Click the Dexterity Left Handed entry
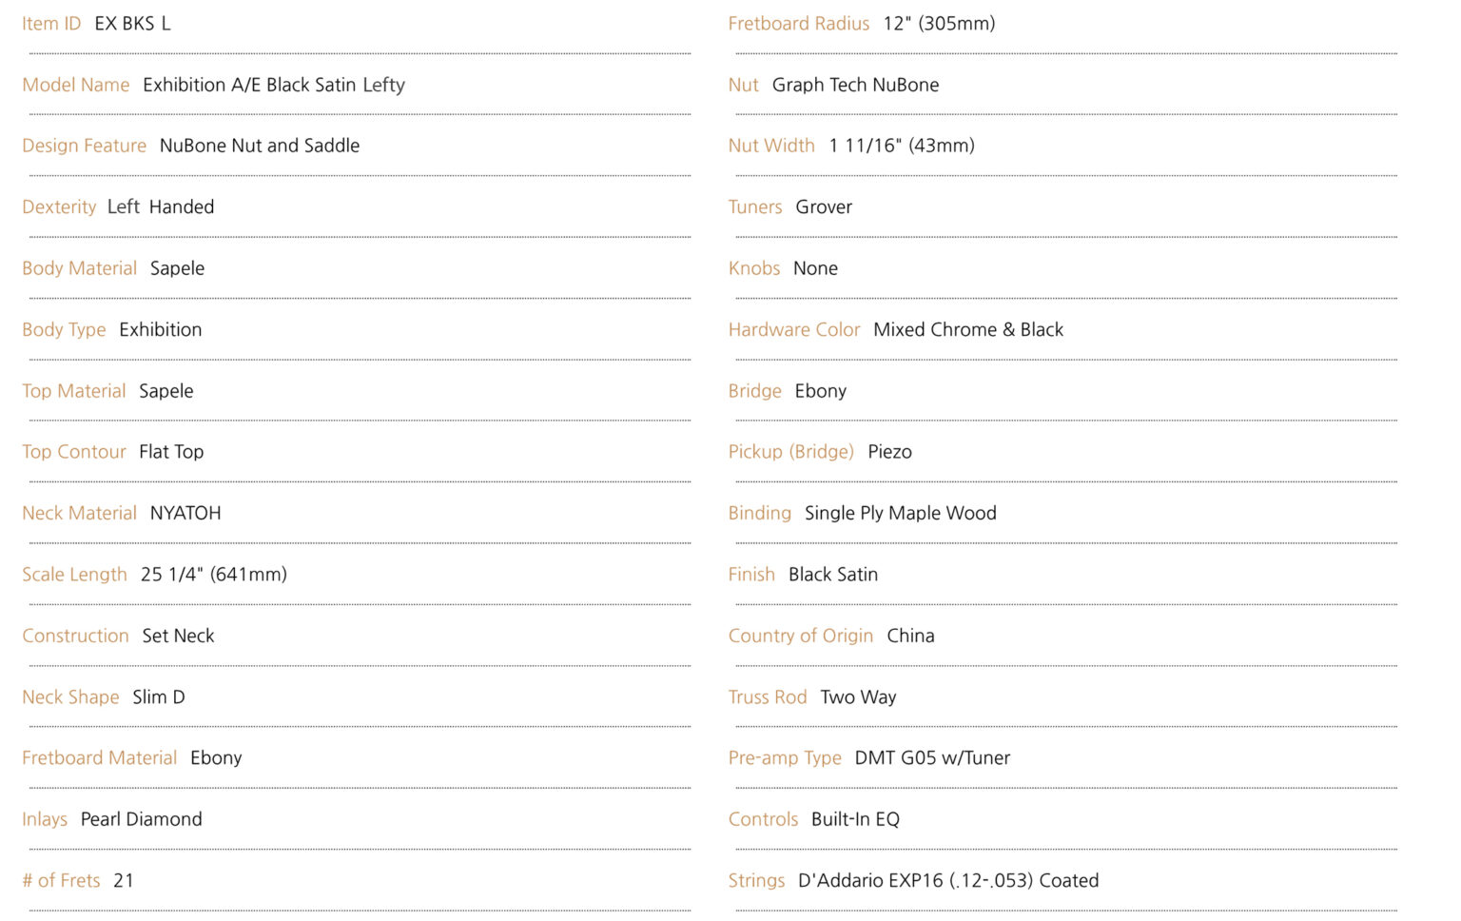1461x921 pixels. tap(118, 207)
